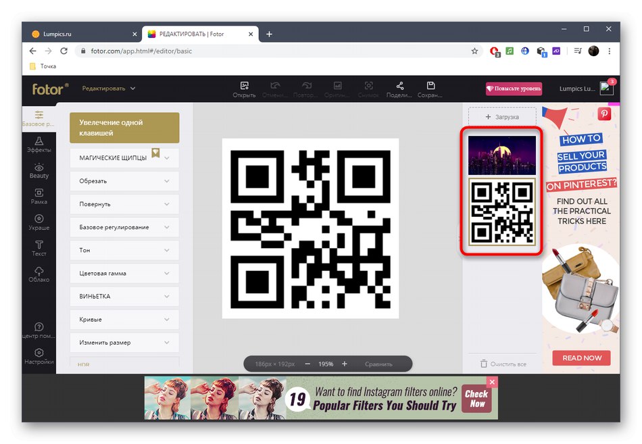Click READ NOW in the ad

[x=581, y=358]
